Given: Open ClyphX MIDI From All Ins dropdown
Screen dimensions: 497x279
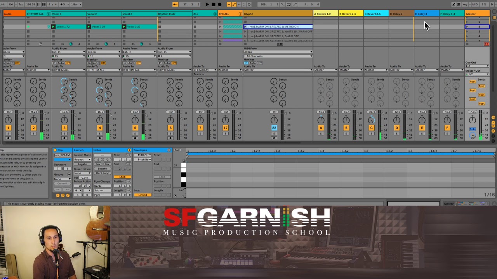Looking at the screenshot, I should pos(278,52).
